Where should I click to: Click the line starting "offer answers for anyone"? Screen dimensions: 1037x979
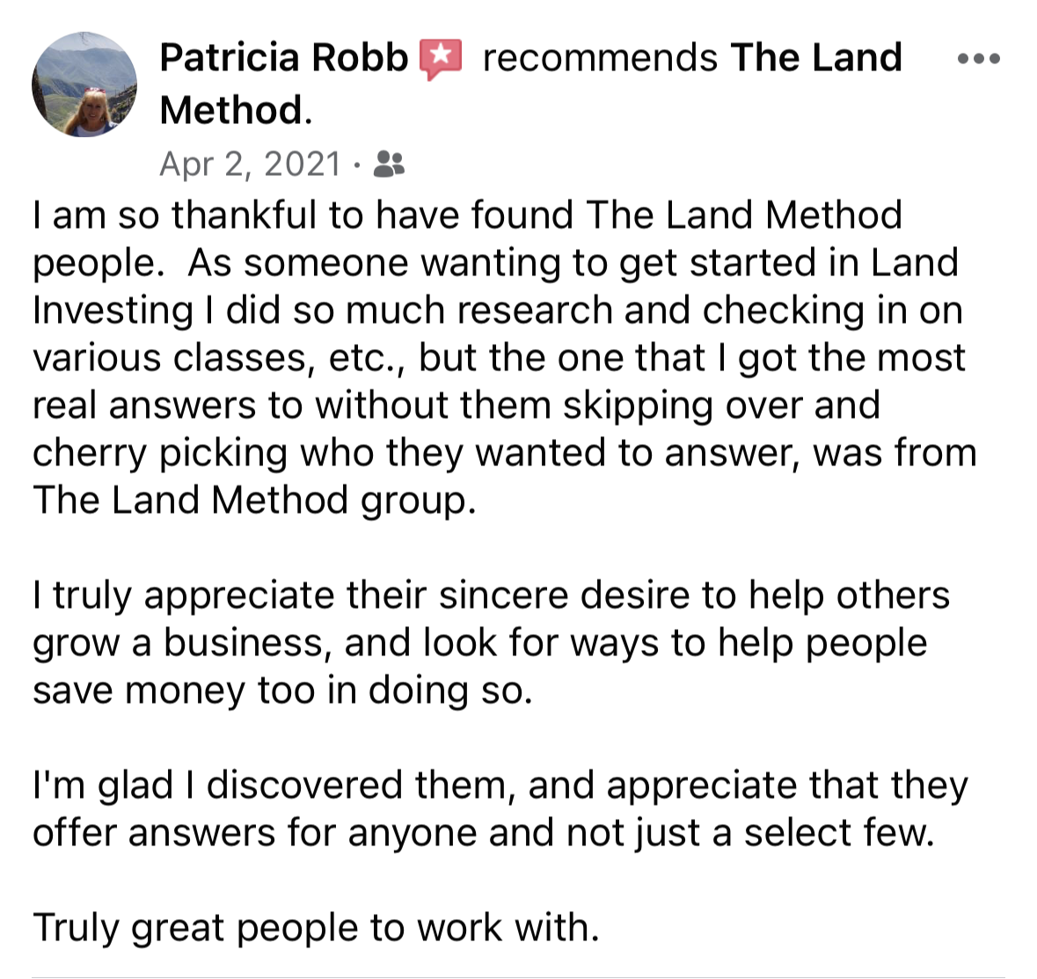point(483,833)
